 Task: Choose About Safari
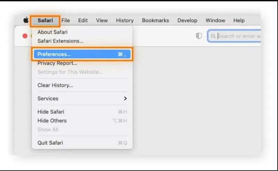(x=82, y=32)
